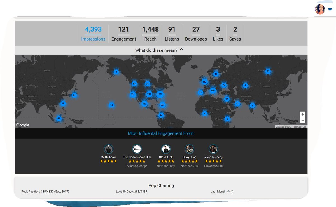Click the 22 map cluster marker

[x=224, y=85]
